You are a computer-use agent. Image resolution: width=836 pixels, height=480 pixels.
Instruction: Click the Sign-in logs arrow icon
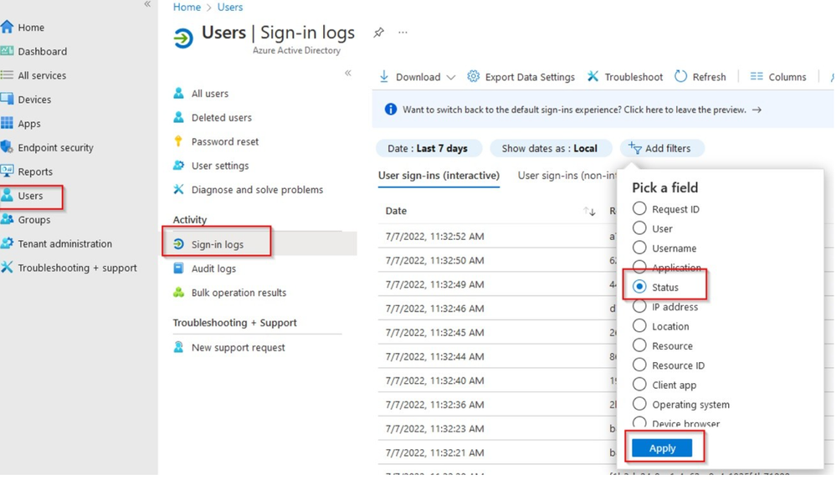click(178, 244)
